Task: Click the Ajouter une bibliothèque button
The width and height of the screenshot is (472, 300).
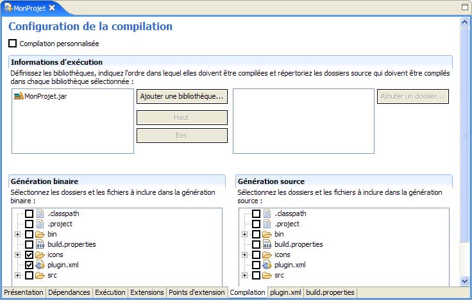Action: [x=182, y=96]
